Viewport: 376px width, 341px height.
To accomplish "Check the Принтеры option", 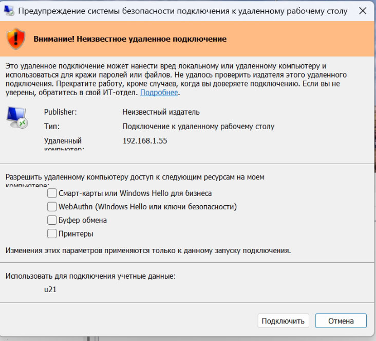I will pos(52,234).
